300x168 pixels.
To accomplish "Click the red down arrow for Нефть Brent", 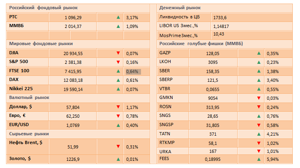I will click(118, 146).
